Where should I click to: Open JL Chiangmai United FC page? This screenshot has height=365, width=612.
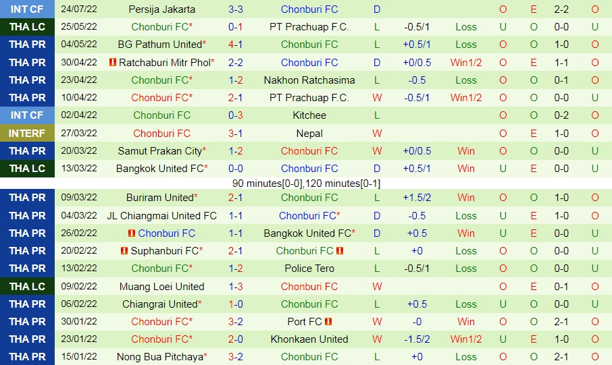click(x=161, y=216)
